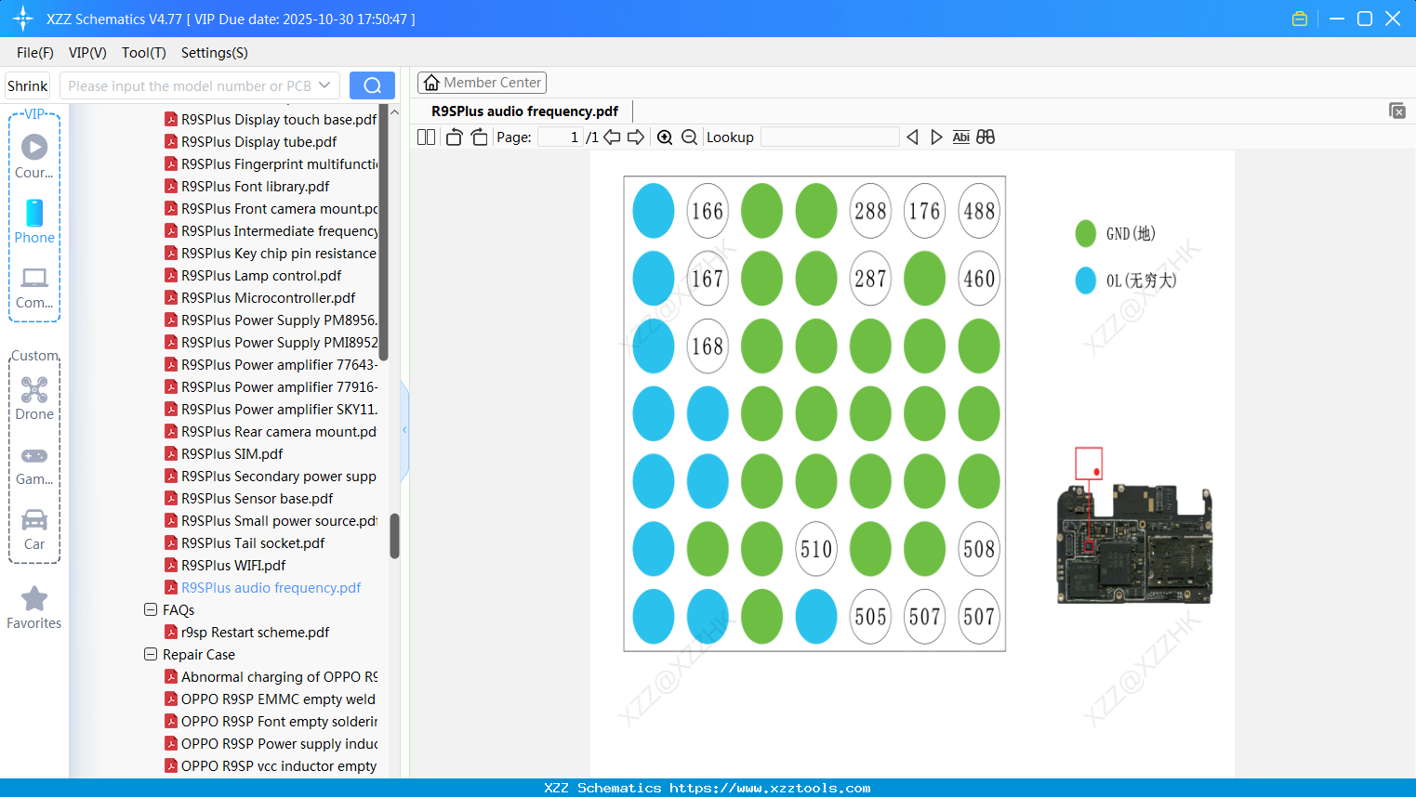Open the Course category in sidebar

pos(34,156)
